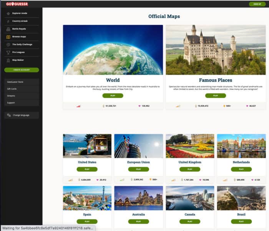The width and height of the screenshot is (269, 231).
Task: Play the Australia map
Action: point(138,221)
